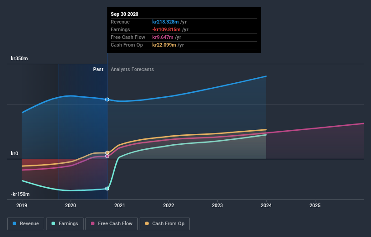Image resolution: width=371 pixels, height=237 pixels.
Task: Select the Free Cash Flow data point marker
Action: (x=107, y=156)
